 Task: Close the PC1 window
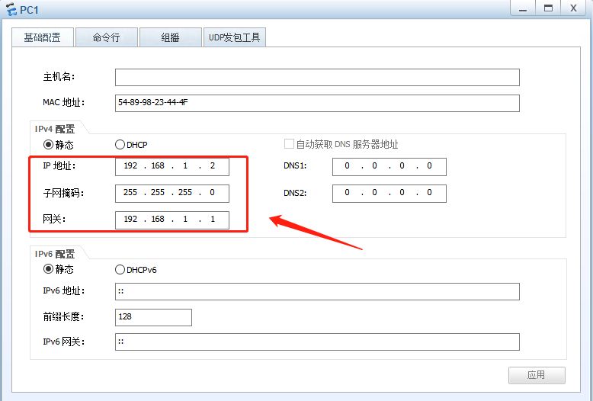572,8
